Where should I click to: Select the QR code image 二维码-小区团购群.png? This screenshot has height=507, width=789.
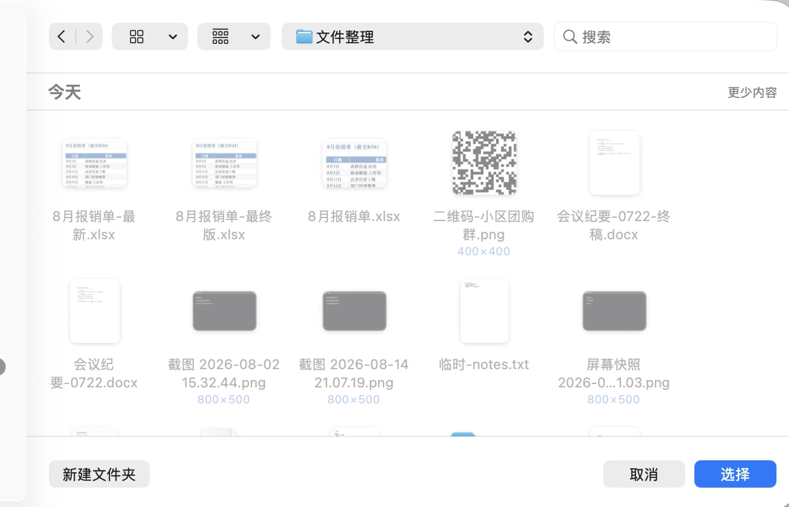484,163
